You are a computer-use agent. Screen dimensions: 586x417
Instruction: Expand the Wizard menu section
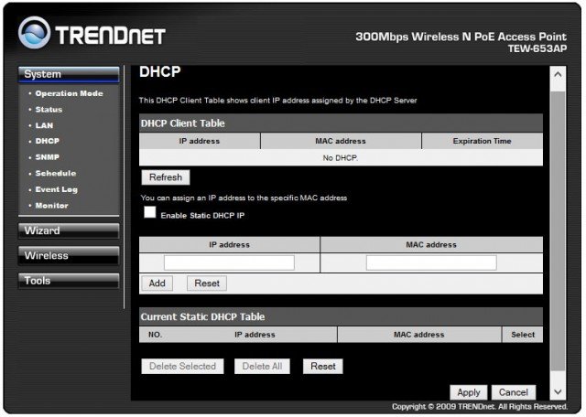(x=69, y=230)
